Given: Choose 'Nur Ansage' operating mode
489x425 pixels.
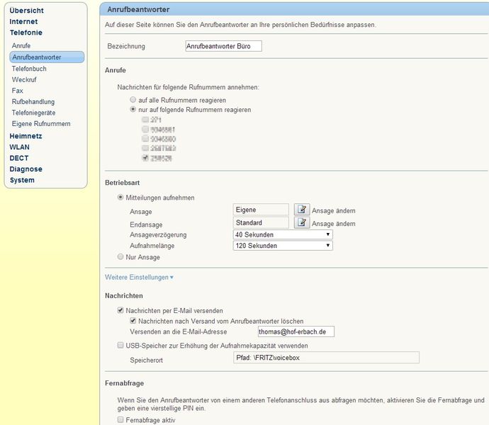Looking at the screenshot, I should (x=120, y=256).
